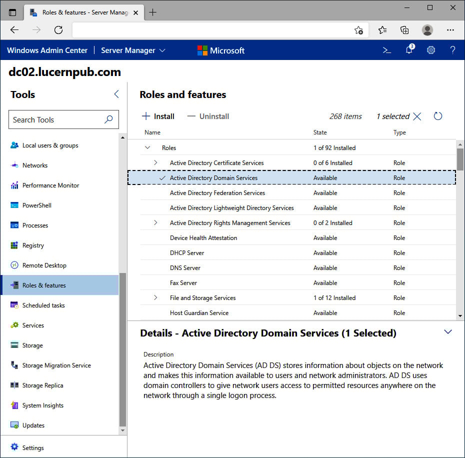Close the Roles & features browser tab
Image resolution: width=465 pixels, height=458 pixels.
click(135, 13)
